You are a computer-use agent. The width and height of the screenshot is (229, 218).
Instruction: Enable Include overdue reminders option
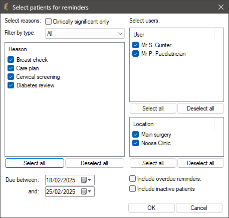pos(132,179)
